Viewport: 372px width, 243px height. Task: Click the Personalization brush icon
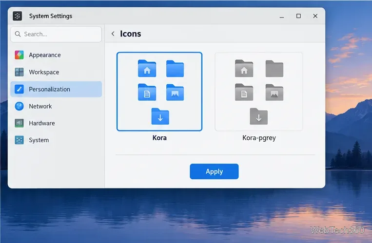point(19,89)
